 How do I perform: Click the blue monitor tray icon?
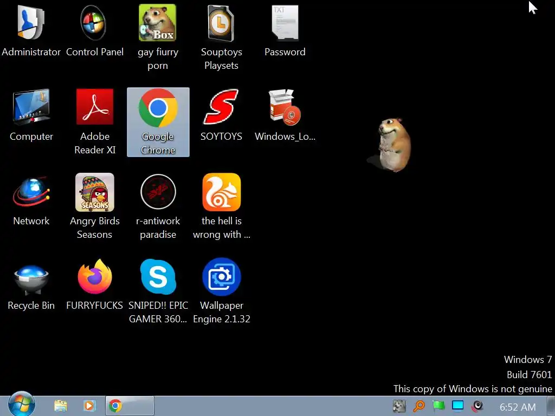pyautogui.click(x=457, y=405)
